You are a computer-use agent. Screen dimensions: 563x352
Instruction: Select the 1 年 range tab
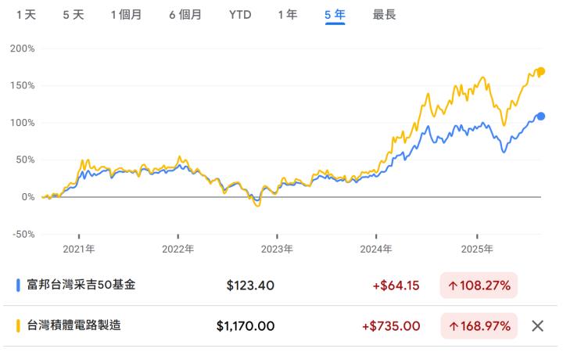(288, 15)
